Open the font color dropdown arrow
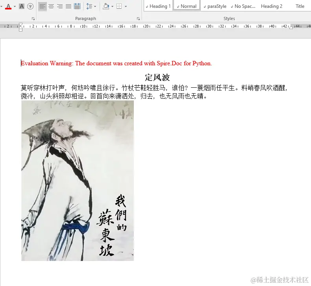Viewport: 311px width, 286px height. tap(15, 6)
